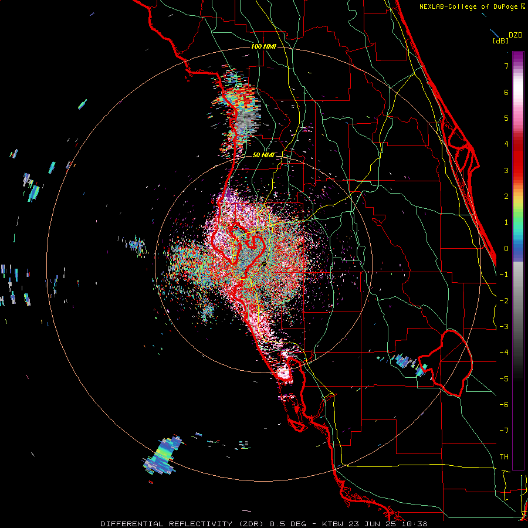Select the -2 dB scale value

(x=504, y=301)
